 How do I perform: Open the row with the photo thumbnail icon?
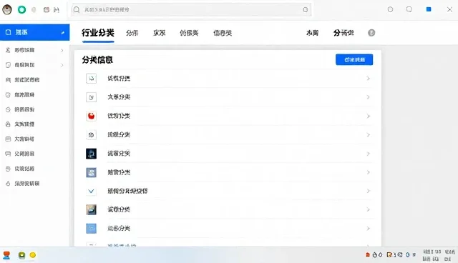coord(228,209)
